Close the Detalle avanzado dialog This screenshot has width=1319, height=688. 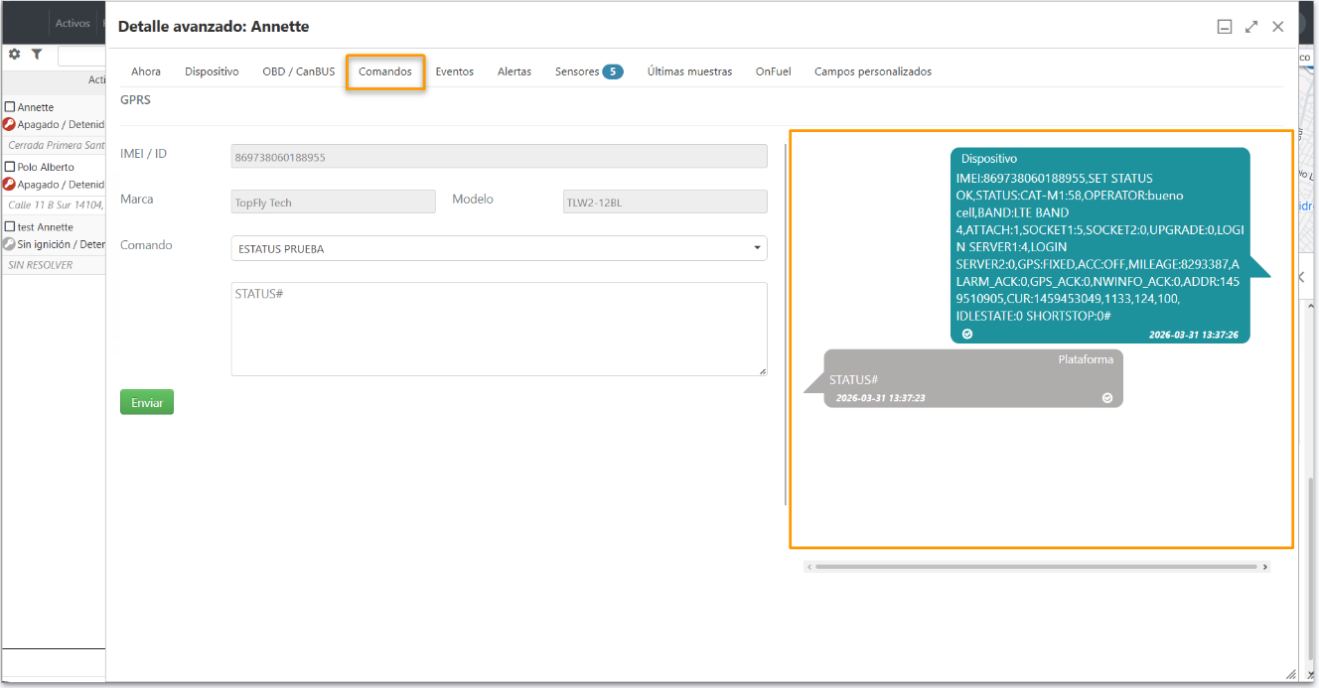click(1278, 27)
